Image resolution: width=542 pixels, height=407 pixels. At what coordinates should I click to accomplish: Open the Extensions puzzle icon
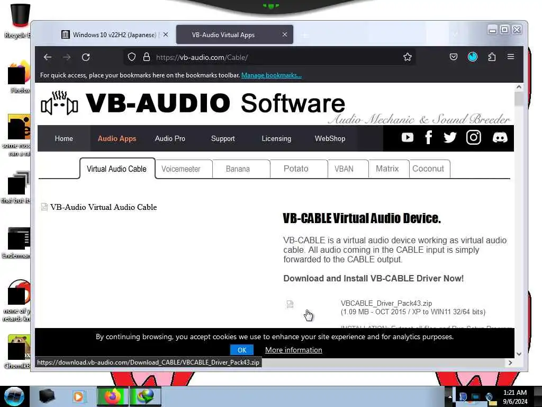(492, 57)
